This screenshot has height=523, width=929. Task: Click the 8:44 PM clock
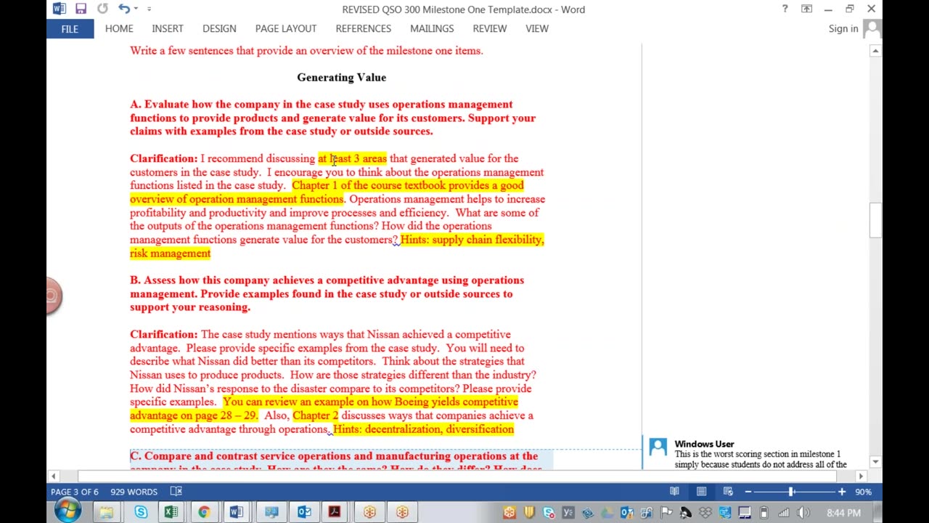pos(843,514)
